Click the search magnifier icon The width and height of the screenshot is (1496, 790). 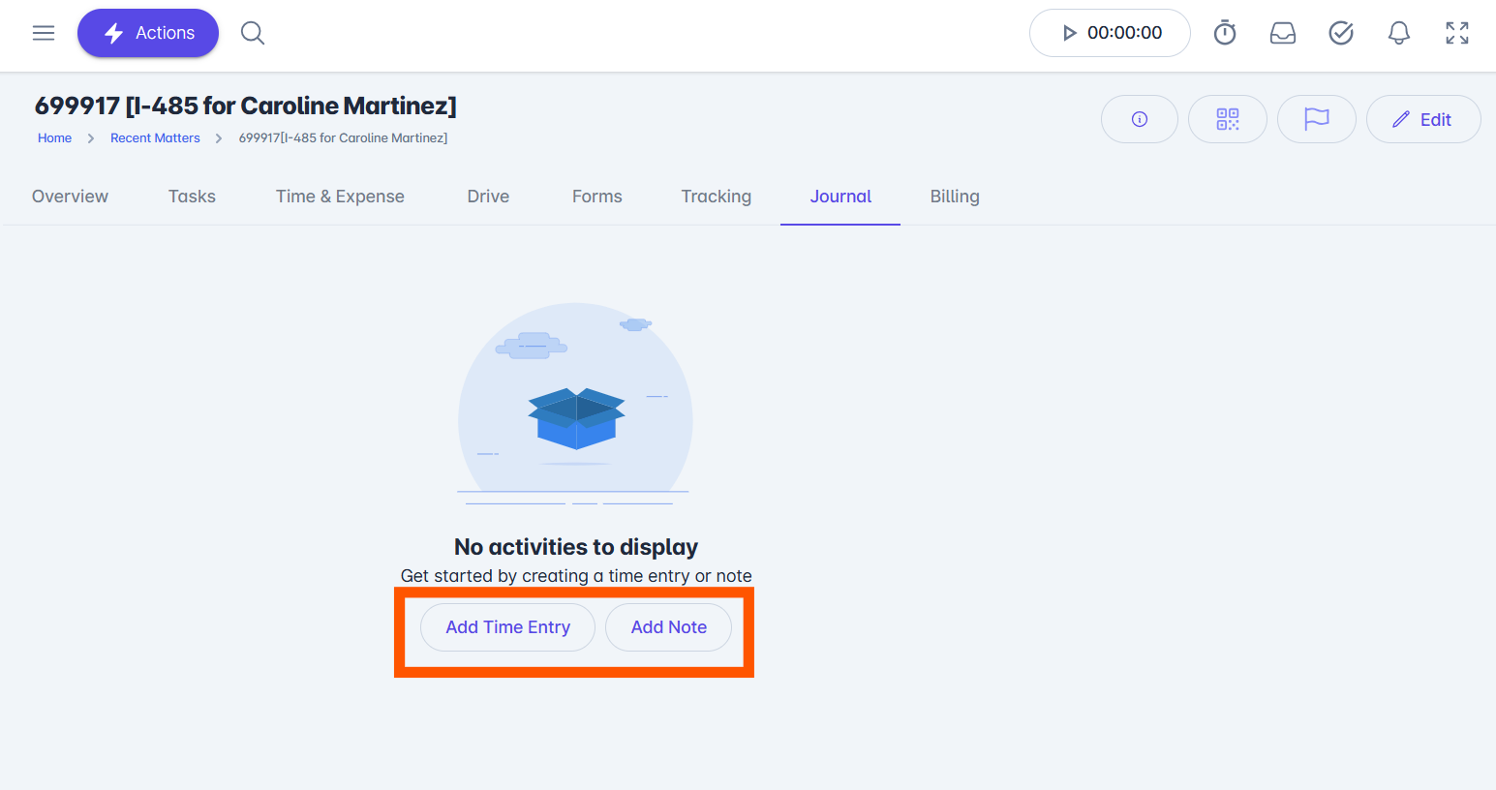(x=253, y=33)
